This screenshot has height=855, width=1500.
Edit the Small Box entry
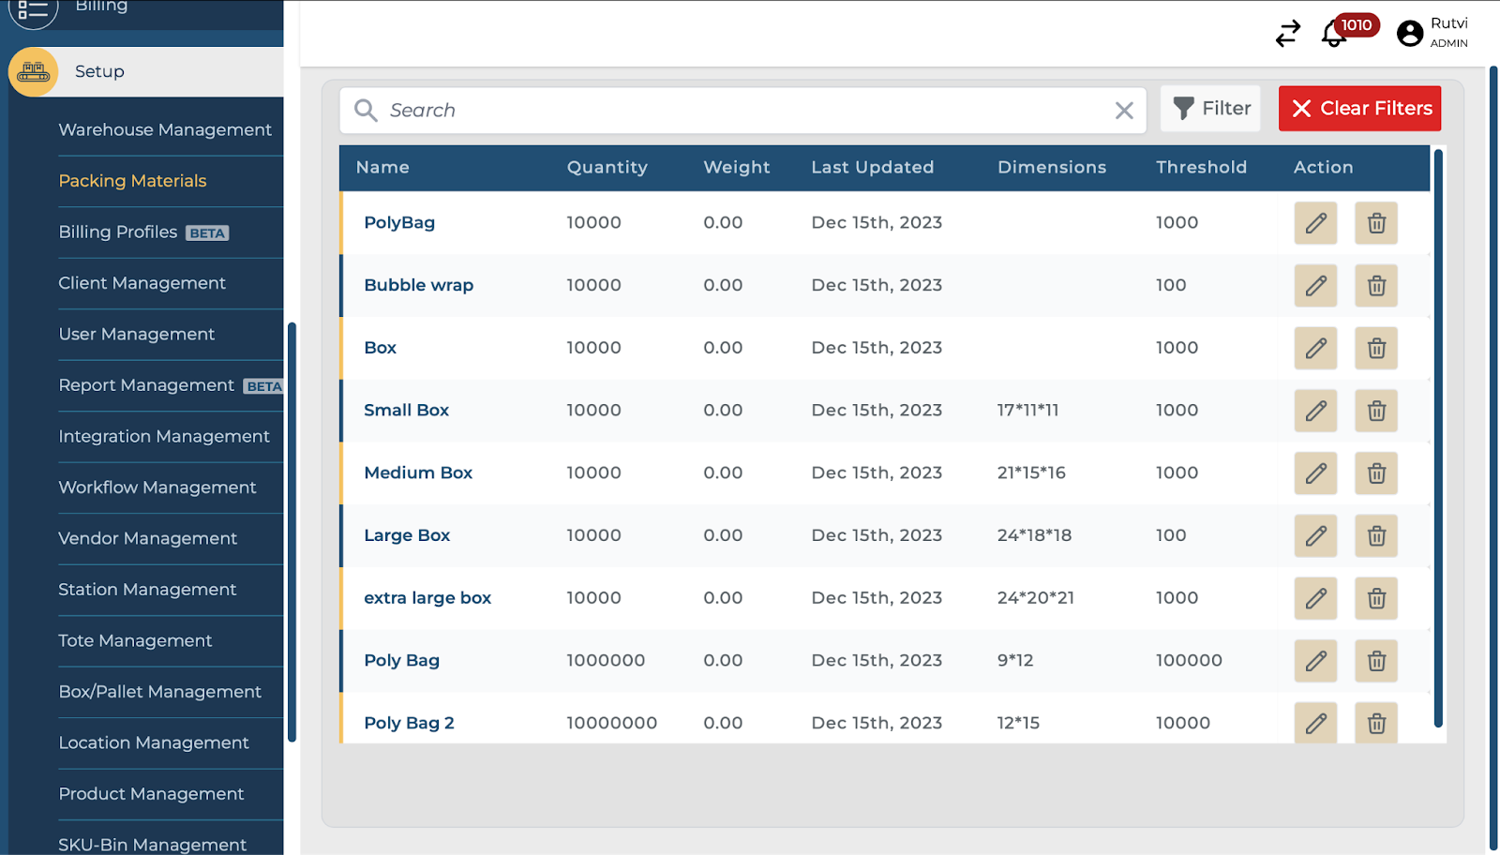tap(1315, 411)
